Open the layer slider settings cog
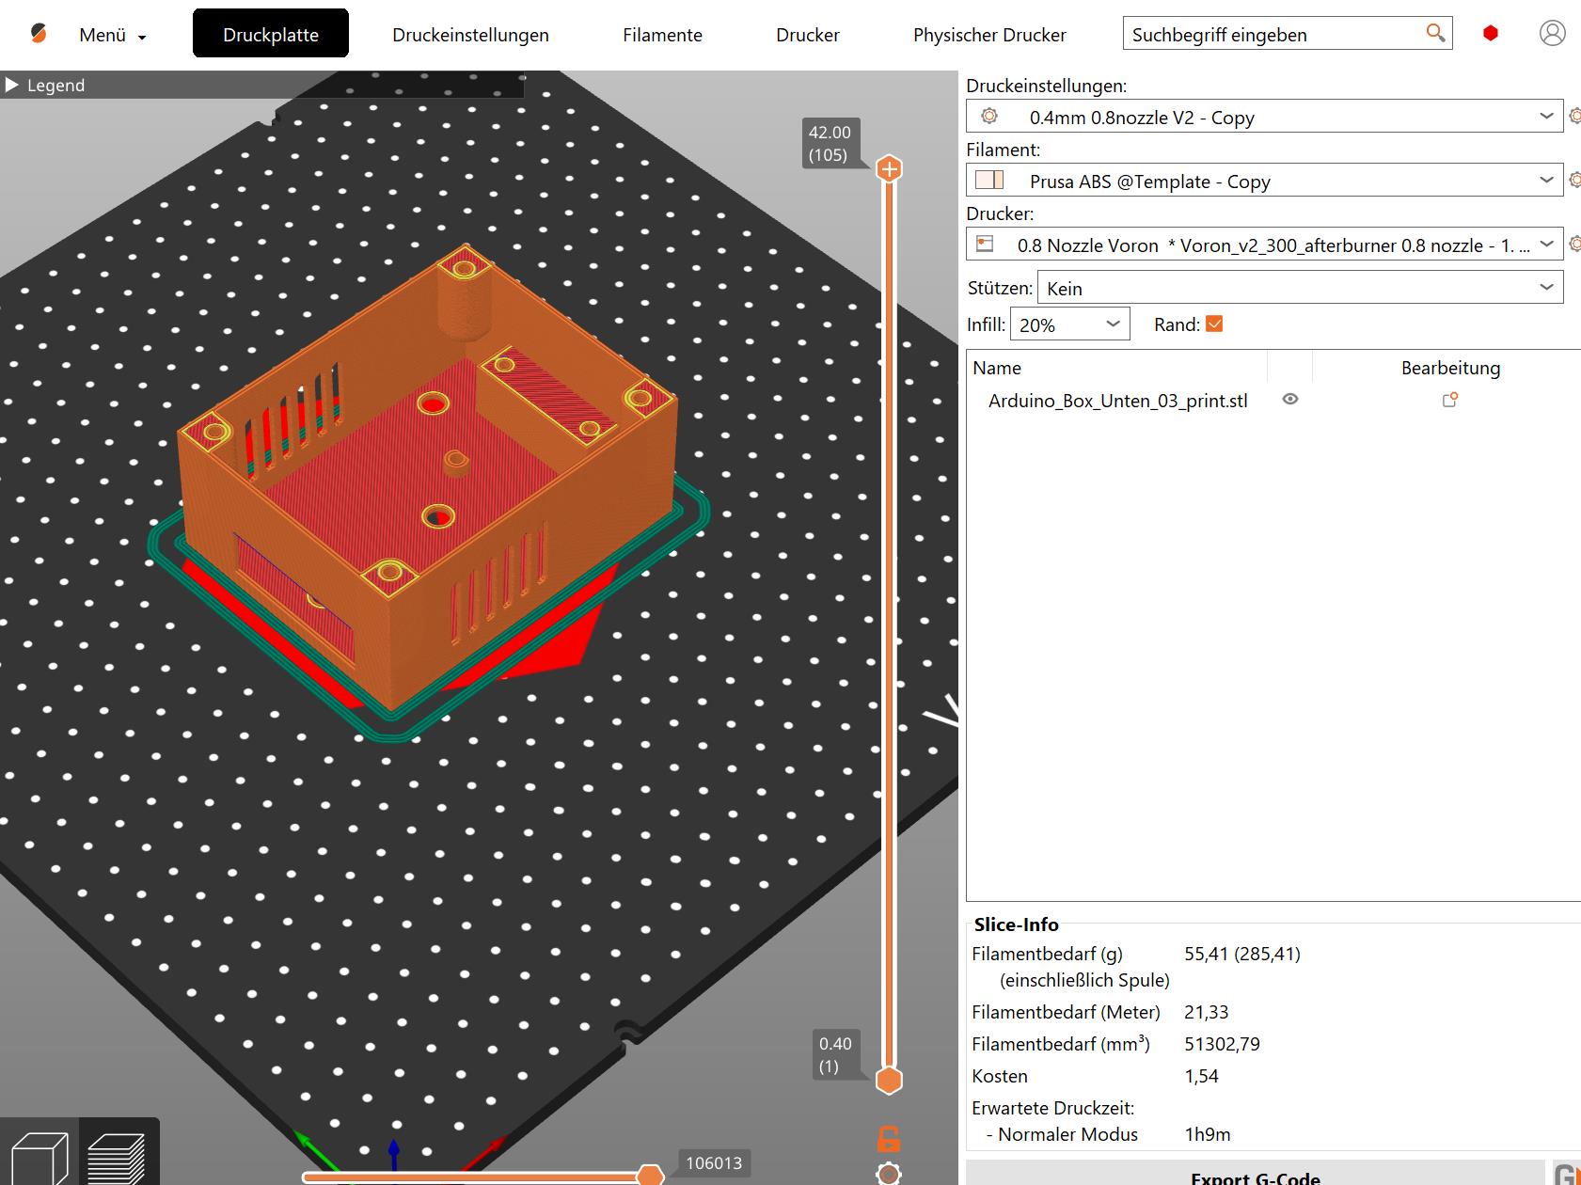The width and height of the screenshot is (1581, 1185). (889, 1174)
